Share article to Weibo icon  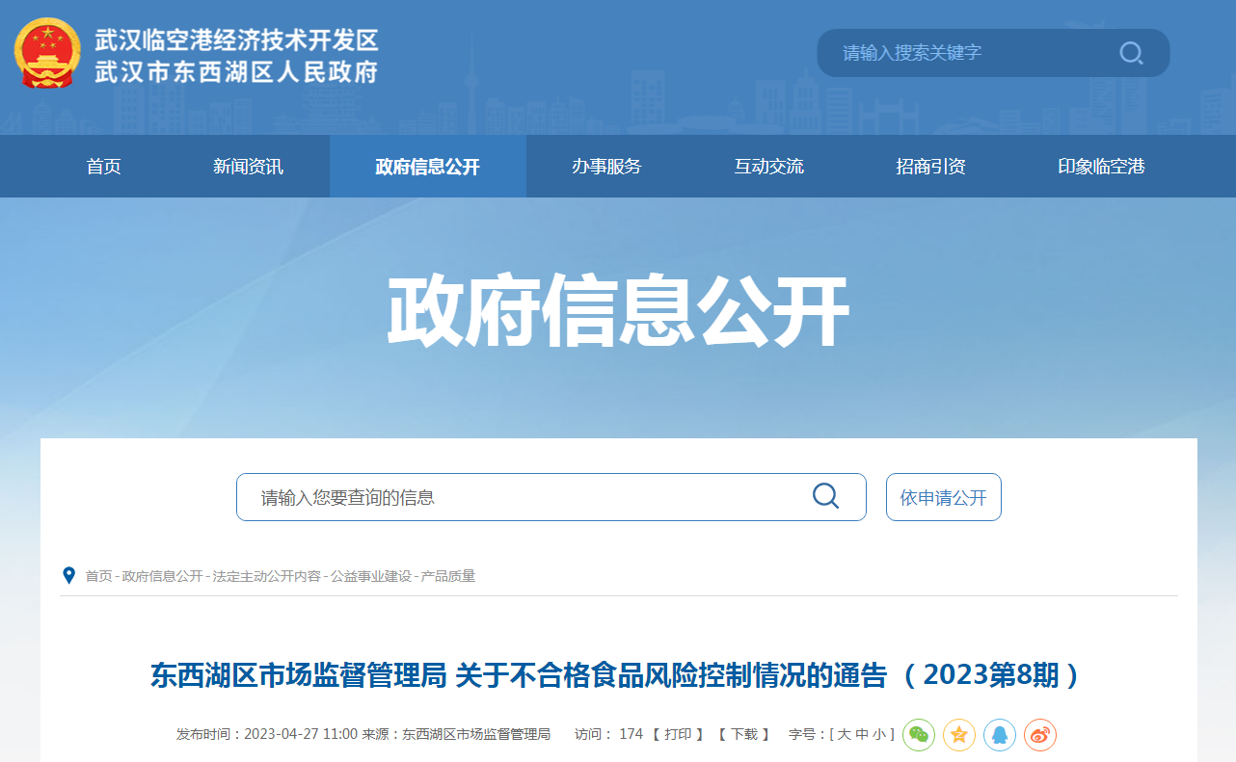[x=1040, y=735]
